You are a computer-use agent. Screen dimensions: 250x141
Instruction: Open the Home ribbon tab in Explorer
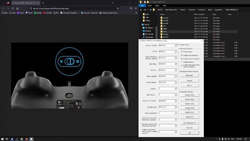pyautogui.click(x=150, y=5)
